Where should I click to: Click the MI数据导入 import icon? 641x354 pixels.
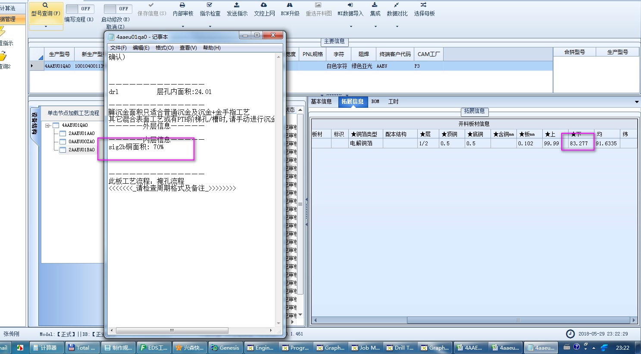(x=350, y=5)
